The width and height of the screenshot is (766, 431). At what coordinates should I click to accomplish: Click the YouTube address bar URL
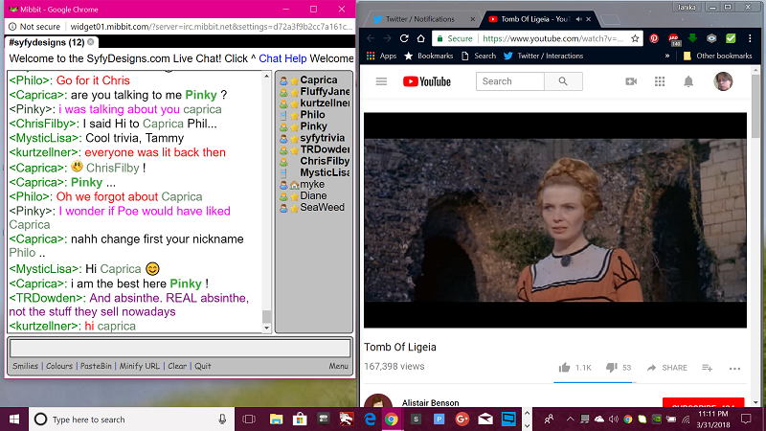(x=552, y=38)
